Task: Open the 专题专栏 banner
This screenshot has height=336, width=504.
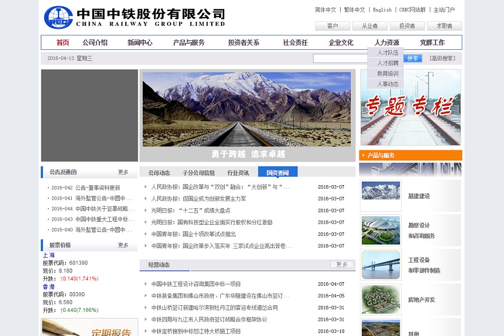Action: point(410,108)
